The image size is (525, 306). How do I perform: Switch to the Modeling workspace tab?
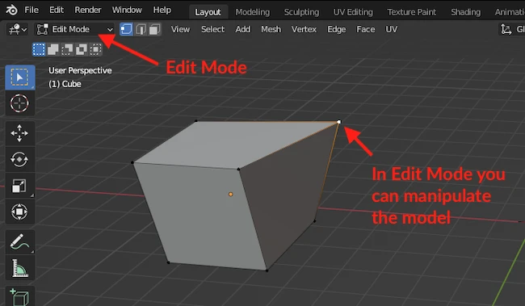coord(253,12)
